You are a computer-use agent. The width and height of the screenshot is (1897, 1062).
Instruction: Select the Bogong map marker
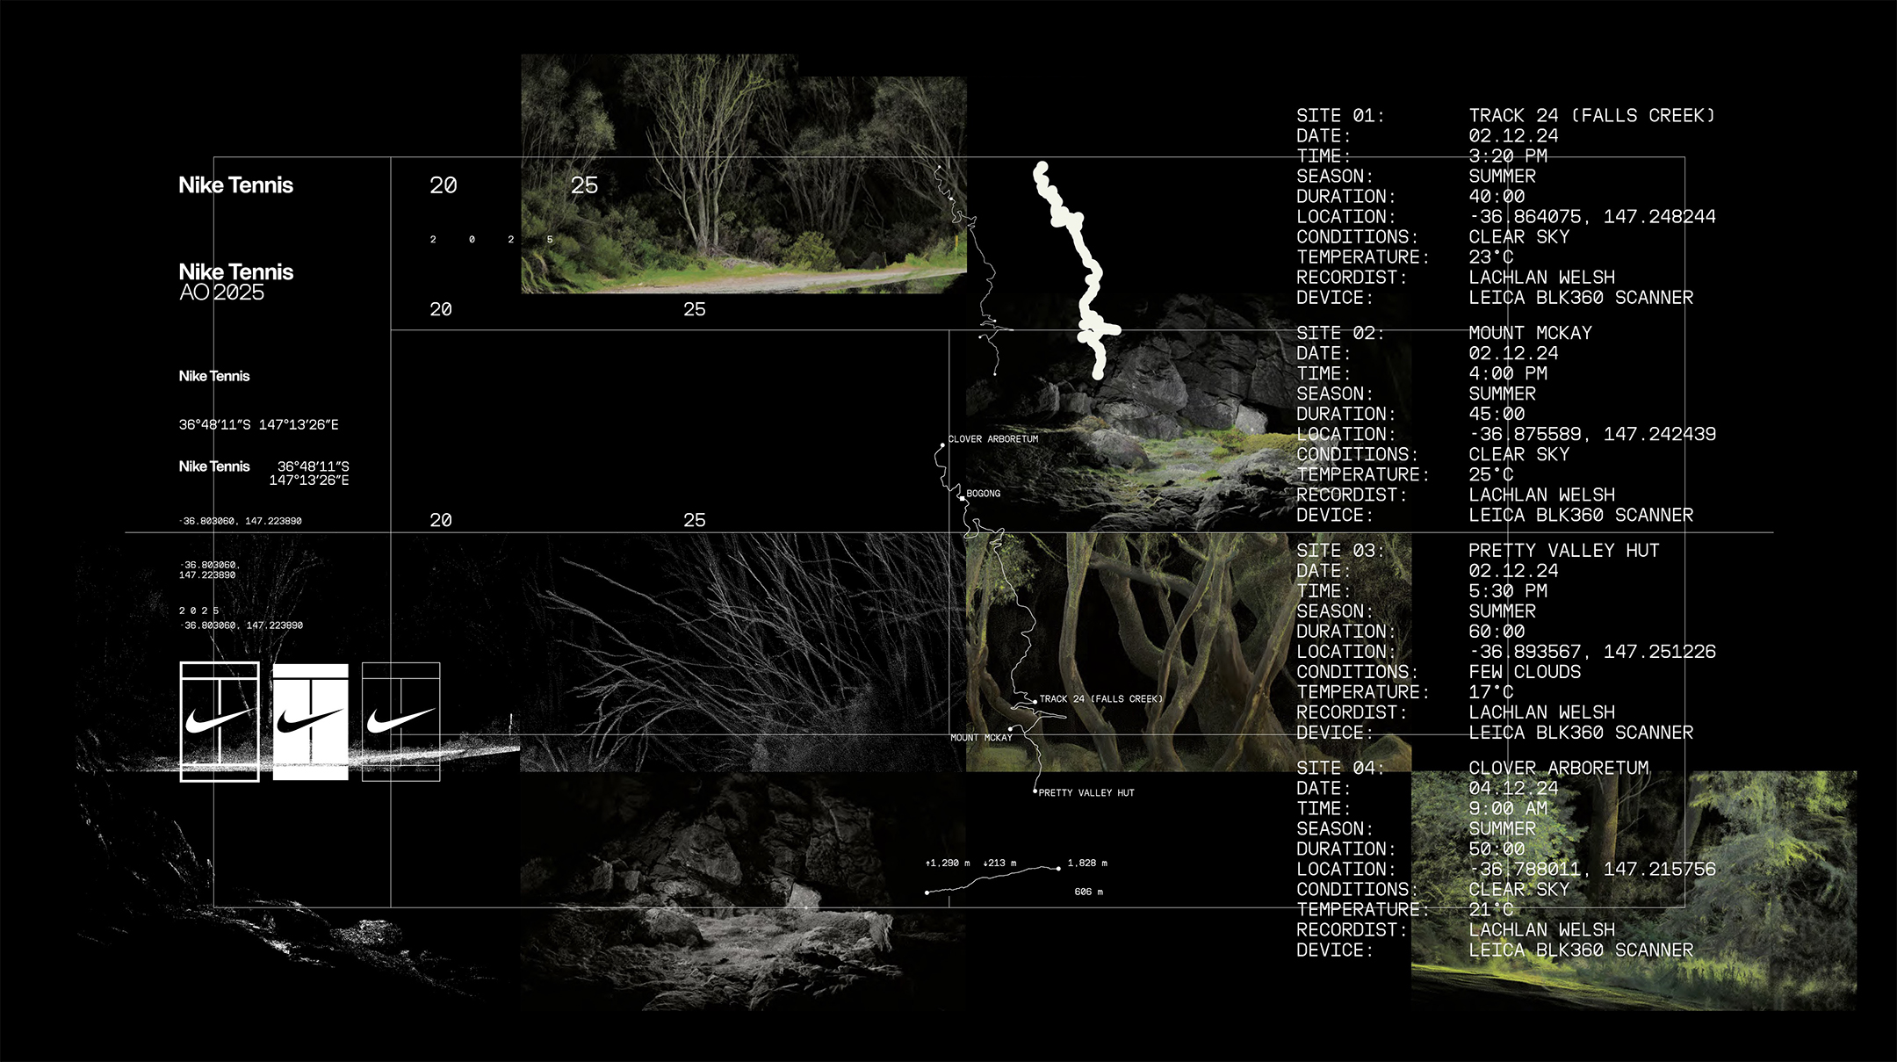click(963, 498)
